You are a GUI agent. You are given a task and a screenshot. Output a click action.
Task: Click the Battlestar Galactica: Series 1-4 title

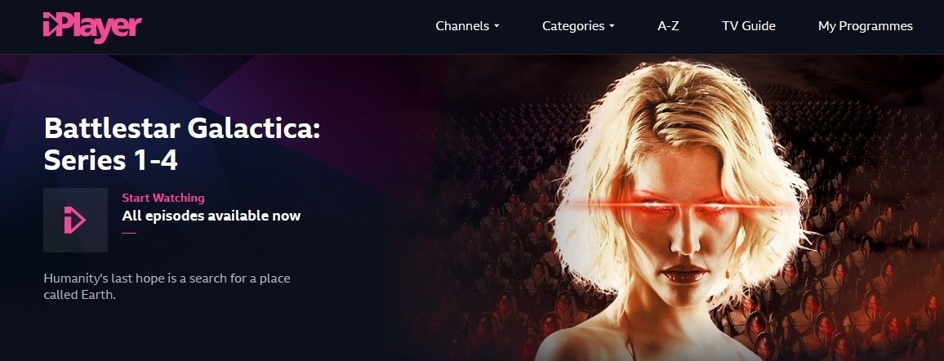point(182,145)
